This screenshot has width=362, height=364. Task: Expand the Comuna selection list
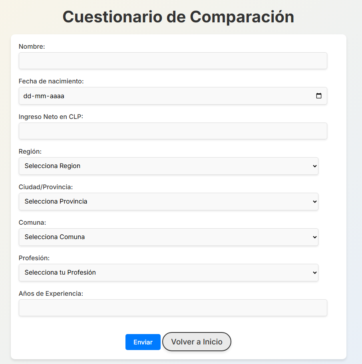tap(168, 237)
